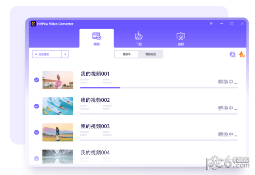Open the 編輯 (Edit) tab
The height and width of the screenshot is (175, 255).
point(181,39)
